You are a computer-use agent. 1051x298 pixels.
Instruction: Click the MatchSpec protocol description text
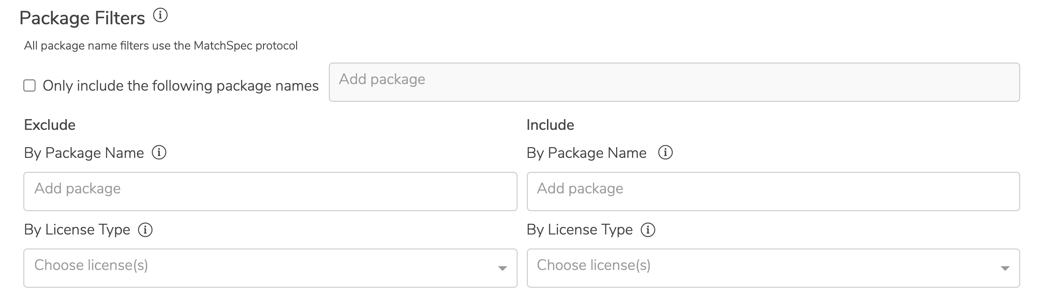tap(161, 46)
